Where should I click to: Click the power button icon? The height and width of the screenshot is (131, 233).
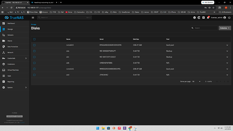[x=229, y=18]
